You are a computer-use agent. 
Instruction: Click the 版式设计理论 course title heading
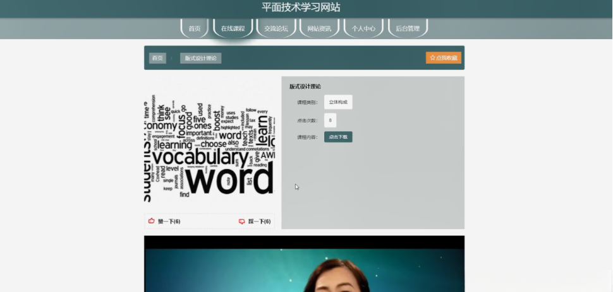click(x=305, y=86)
